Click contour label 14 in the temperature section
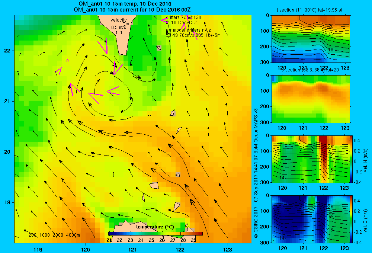The width and height of the screenshot is (372, 253). (x=281, y=58)
